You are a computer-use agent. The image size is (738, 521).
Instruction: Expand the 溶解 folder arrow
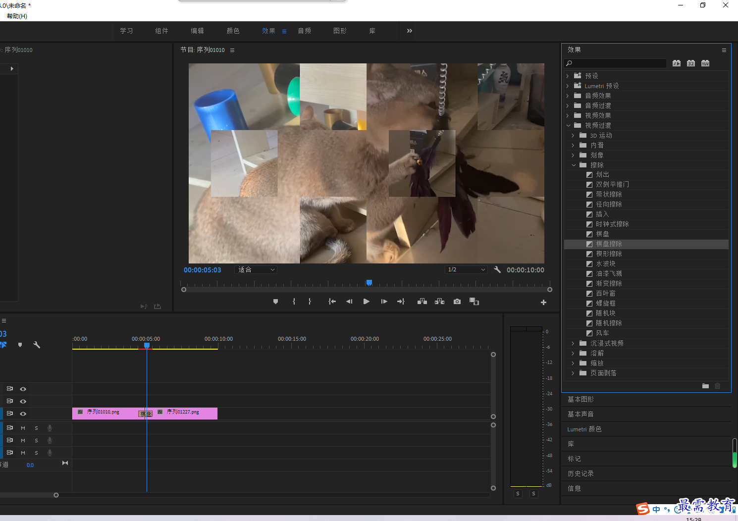coord(573,353)
